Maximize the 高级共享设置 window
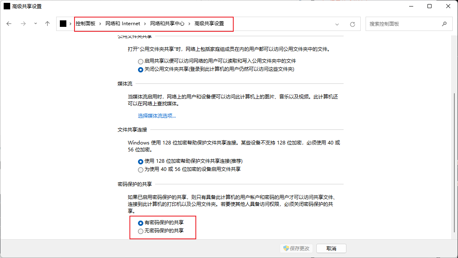The width and height of the screenshot is (458, 258). pyautogui.click(x=430, y=6)
